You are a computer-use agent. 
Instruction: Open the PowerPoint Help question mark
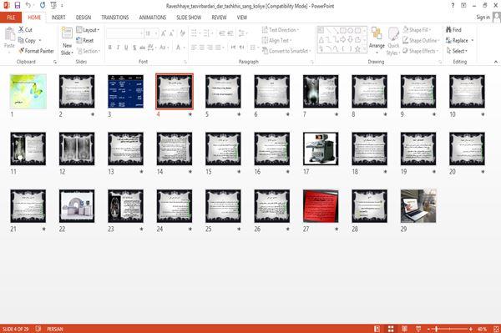pyautogui.click(x=453, y=6)
